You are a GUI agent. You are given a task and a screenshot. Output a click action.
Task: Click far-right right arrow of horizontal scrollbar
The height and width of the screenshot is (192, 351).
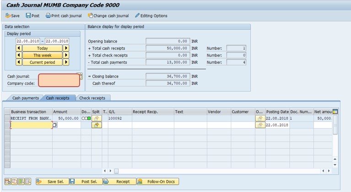click(329, 171)
